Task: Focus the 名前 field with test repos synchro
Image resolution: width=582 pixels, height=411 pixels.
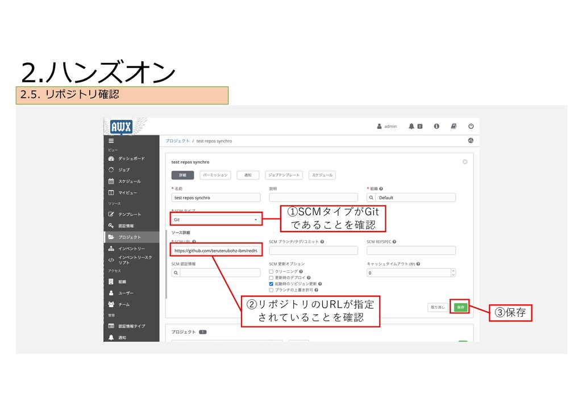Action: (216, 198)
